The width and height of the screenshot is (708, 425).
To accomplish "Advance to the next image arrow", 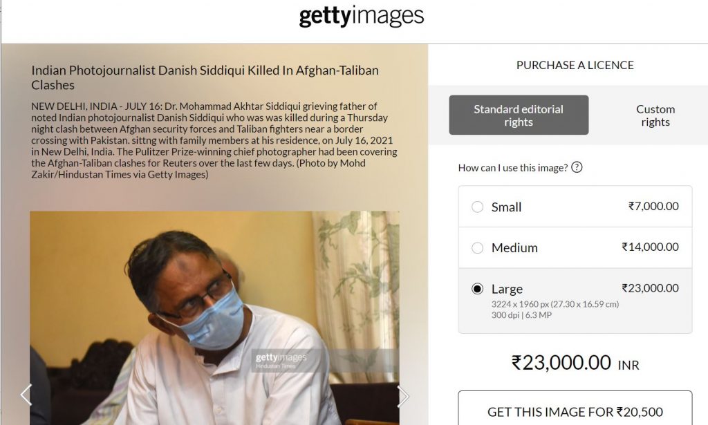I will (x=404, y=396).
